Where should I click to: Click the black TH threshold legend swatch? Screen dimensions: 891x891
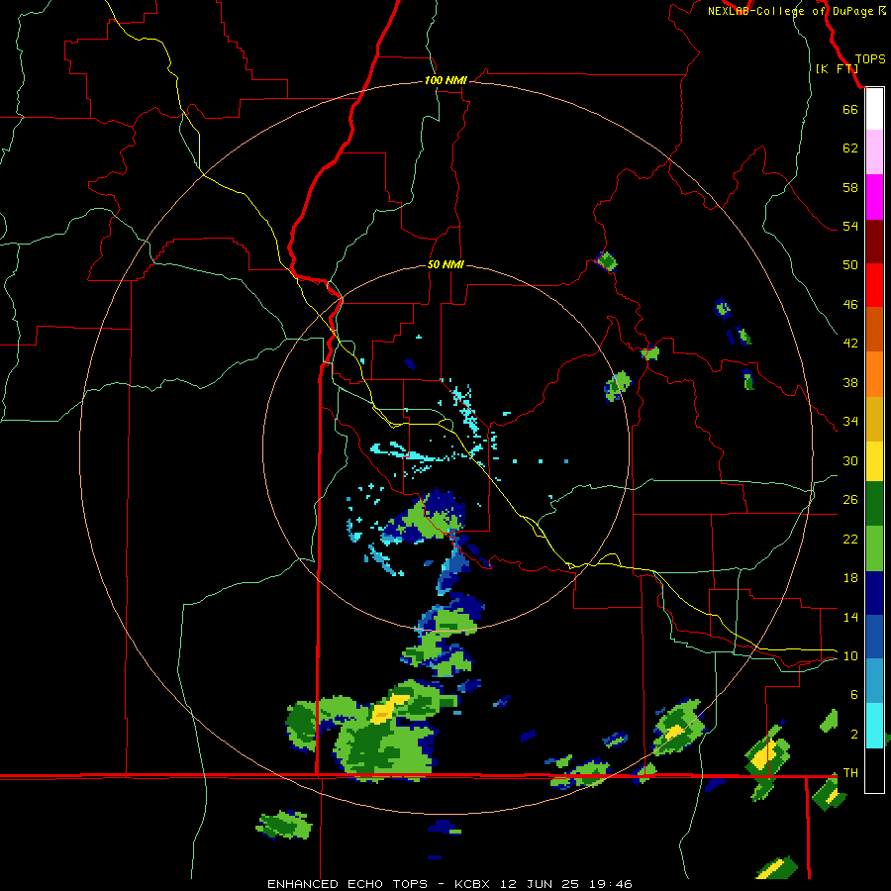coord(874,770)
